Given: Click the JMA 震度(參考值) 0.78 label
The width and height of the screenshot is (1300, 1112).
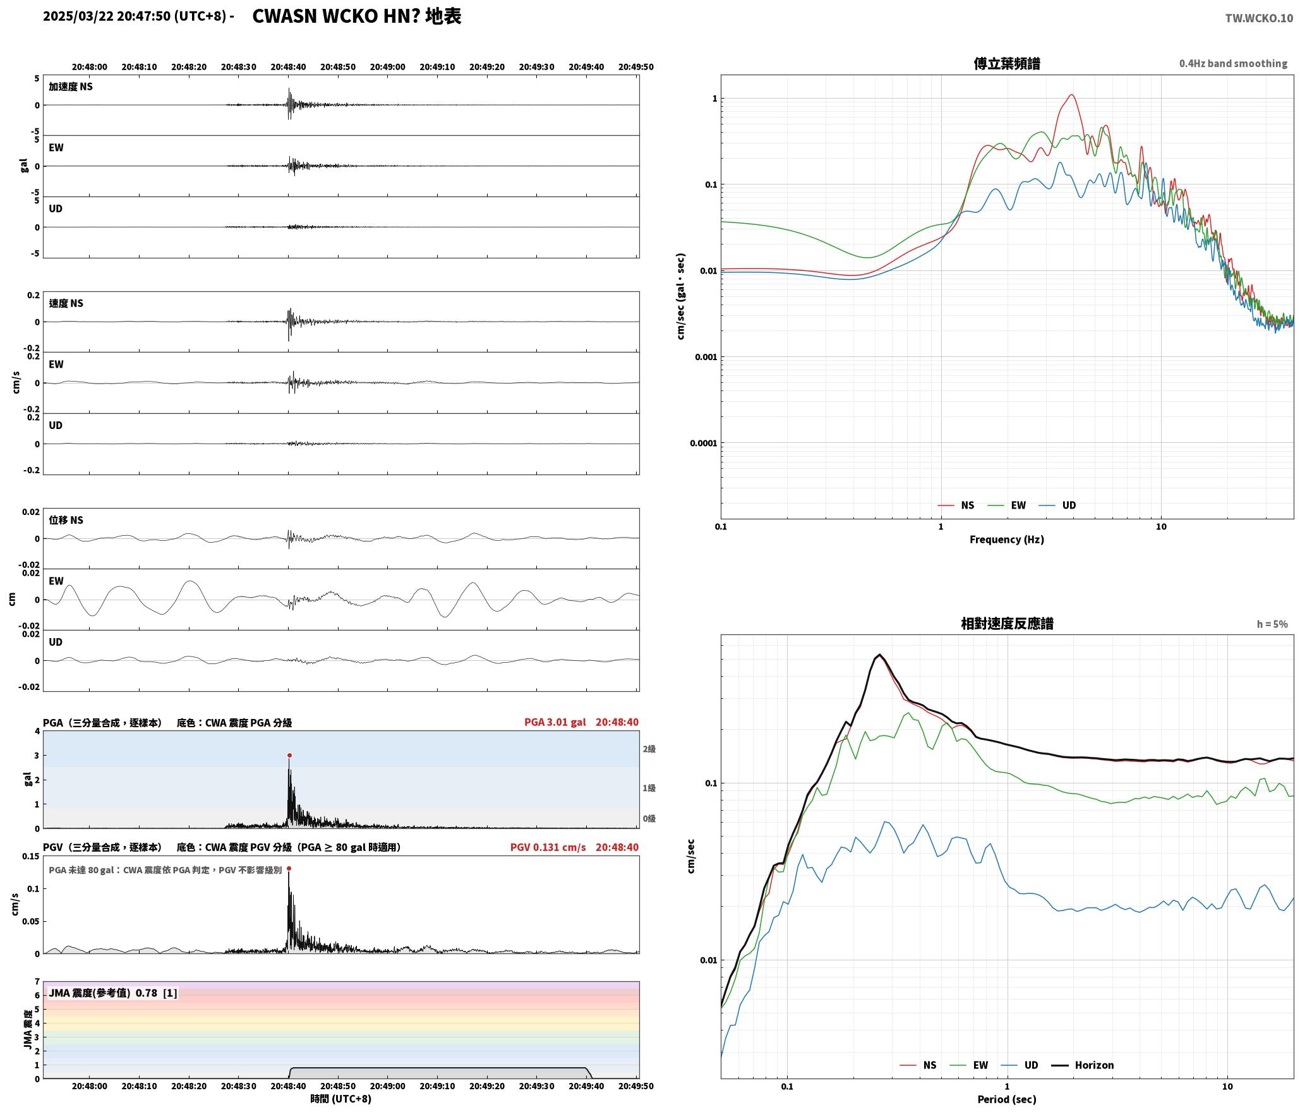Looking at the screenshot, I should pyautogui.click(x=103, y=993).
